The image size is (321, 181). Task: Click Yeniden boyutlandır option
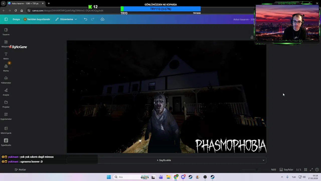[37, 19]
